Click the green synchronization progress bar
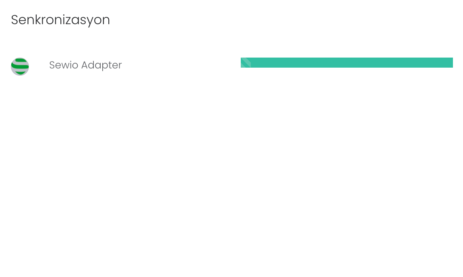This screenshot has width=463, height=277. 347,63
